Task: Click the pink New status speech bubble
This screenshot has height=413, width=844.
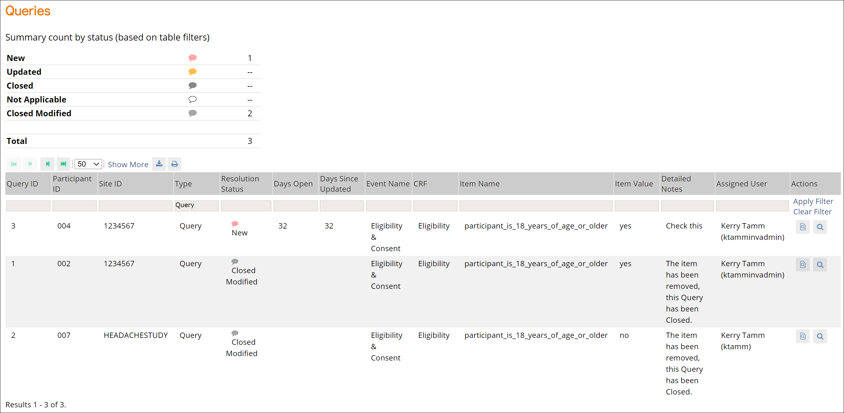Action: 193,58
